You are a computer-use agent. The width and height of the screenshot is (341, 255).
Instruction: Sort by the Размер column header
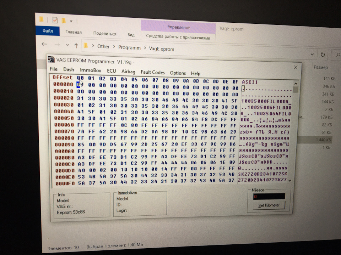tap(320, 67)
